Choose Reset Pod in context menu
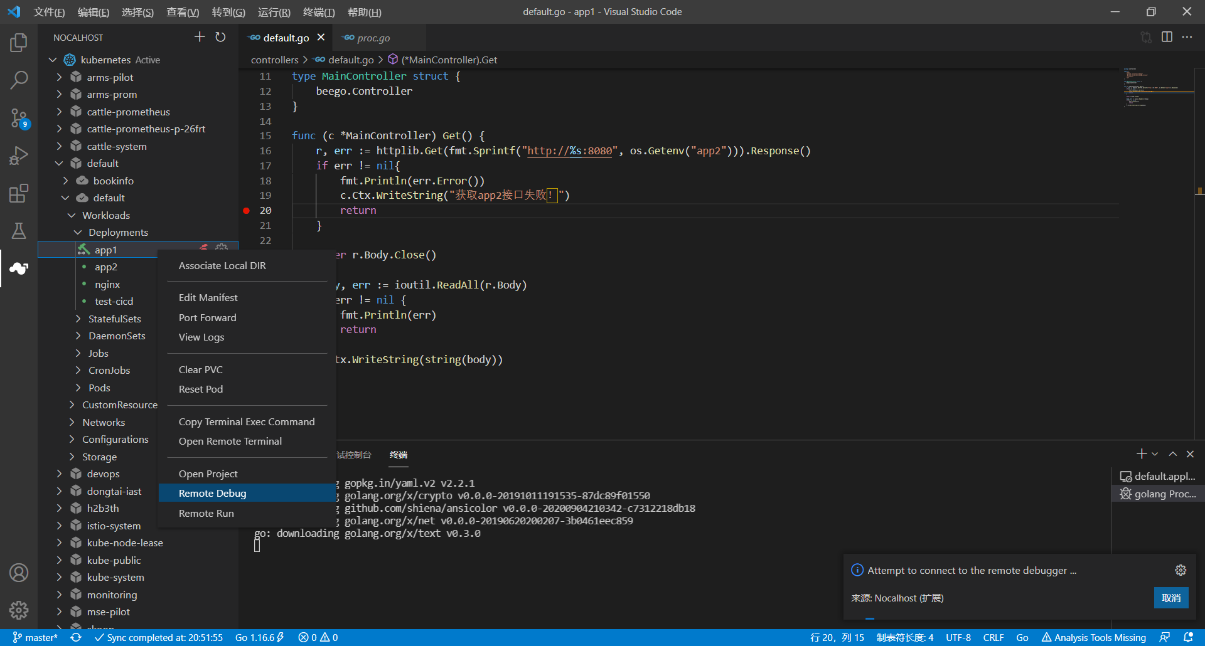The width and height of the screenshot is (1205, 646). [247, 389]
